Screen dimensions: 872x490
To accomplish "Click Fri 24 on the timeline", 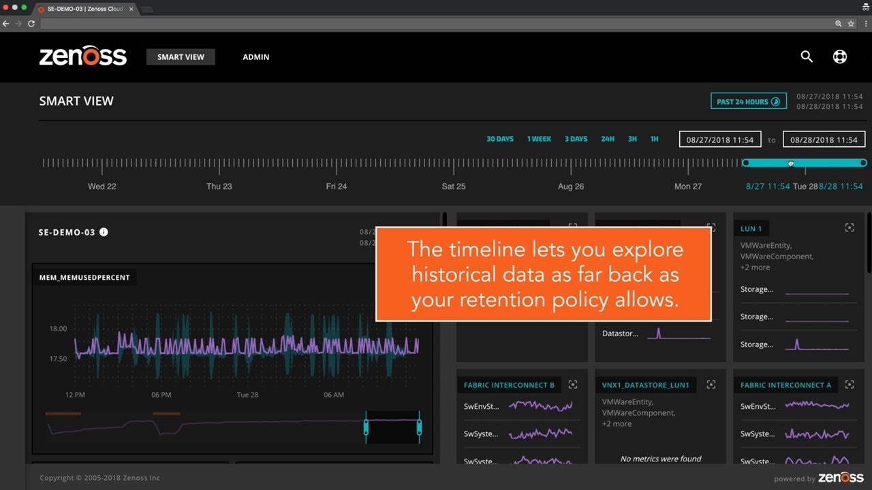I will pyautogui.click(x=337, y=186).
